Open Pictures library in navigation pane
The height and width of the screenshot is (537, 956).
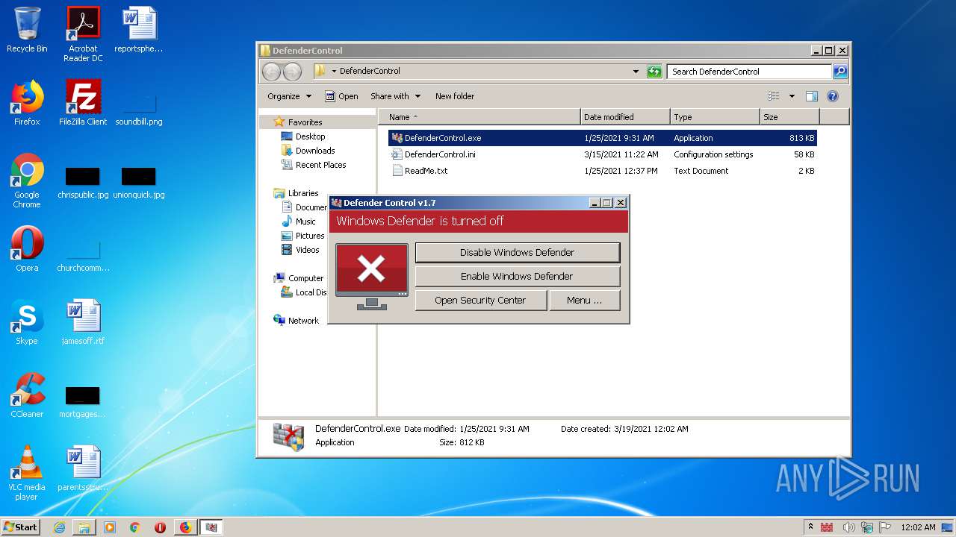pos(309,236)
